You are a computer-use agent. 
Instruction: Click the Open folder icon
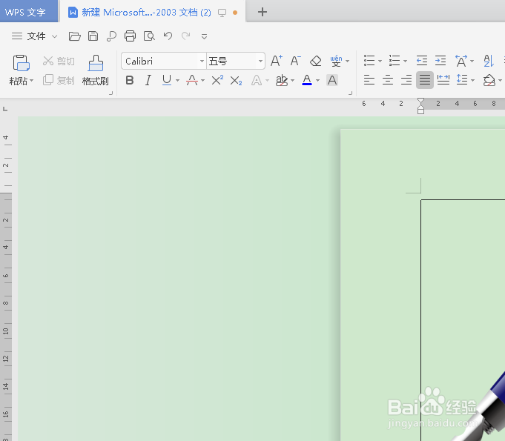74,36
